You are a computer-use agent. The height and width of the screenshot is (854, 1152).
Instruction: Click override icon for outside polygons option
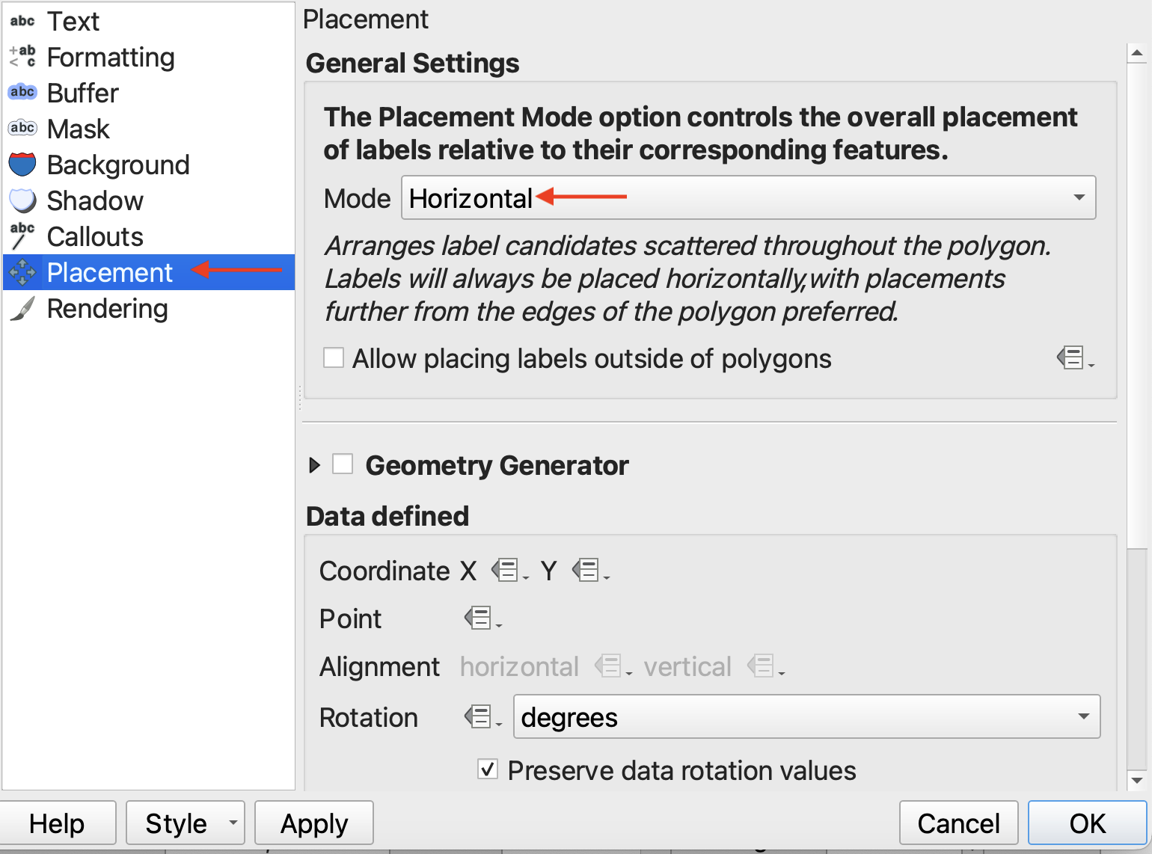click(1073, 358)
